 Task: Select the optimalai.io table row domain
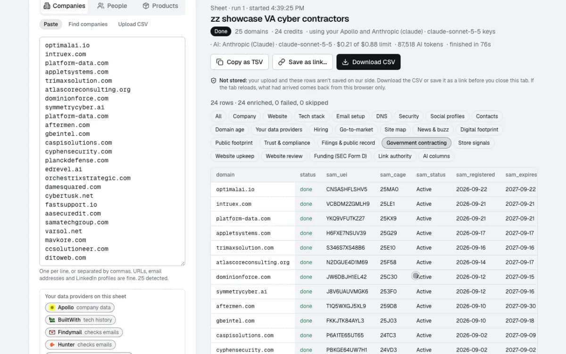click(x=235, y=189)
